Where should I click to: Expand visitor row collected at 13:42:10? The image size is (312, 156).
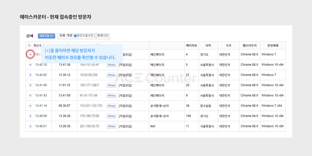(x=30, y=65)
